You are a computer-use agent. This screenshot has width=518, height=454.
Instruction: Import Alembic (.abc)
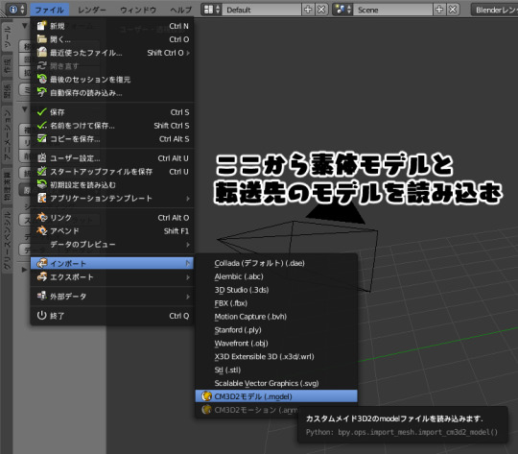tap(276, 276)
